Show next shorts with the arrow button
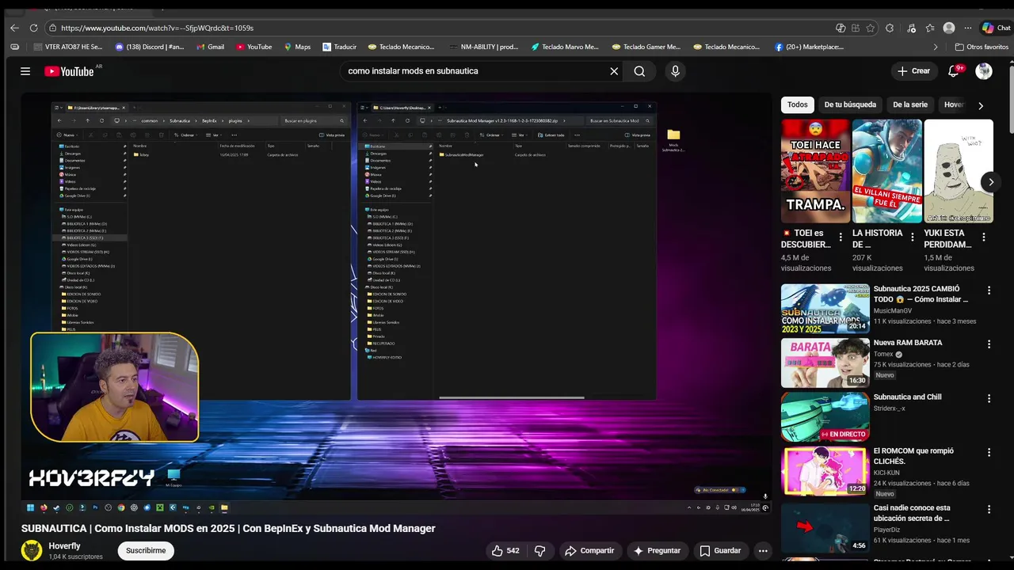 click(x=990, y=182)
